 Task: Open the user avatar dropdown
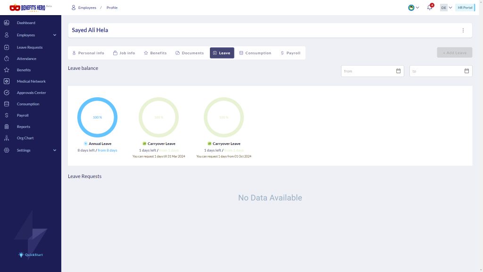tap(413, 8)
